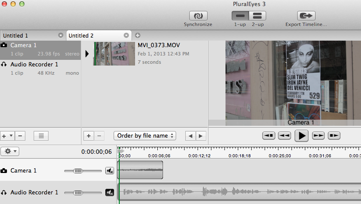
Task: Jump to start of clip in preview
Action: pyautogui.click(x=268, y=136)
